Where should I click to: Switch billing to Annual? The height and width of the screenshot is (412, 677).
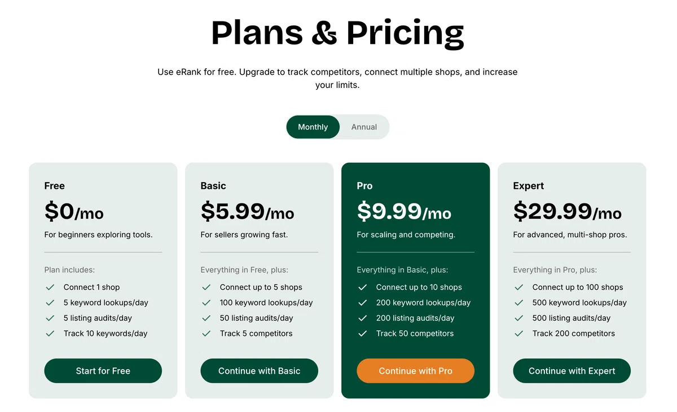click(x=364, y=127)
